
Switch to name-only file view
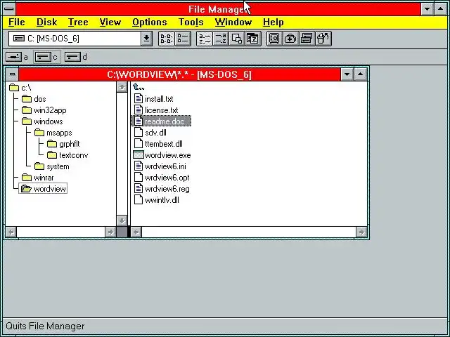(x=167, y=39)
